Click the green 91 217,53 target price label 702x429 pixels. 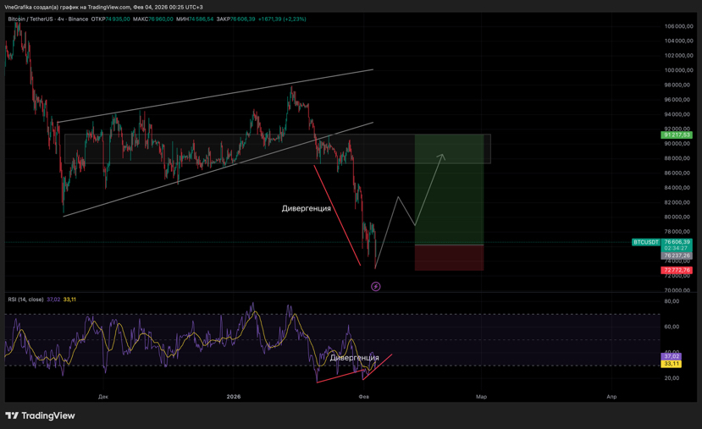pyautogui.click(x=677, y=135)
